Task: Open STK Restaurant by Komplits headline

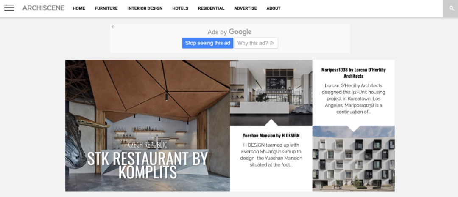Action: [x=148, y=165]
